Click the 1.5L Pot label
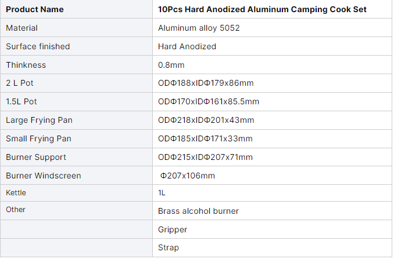The width and height of the screenshot is (394, 259). [x=22, y=101]
